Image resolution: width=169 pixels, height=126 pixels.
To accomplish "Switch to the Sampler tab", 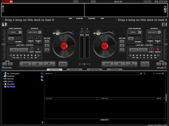I will pyautogui.click(x=74, y=70).
